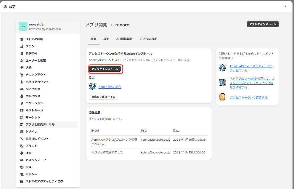Click the custom data icon beside カスタムデータ

[22, 160]
